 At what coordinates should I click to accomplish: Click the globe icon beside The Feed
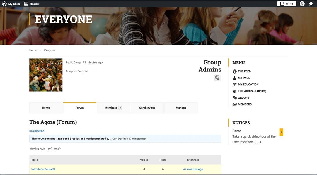pos(234,71)
